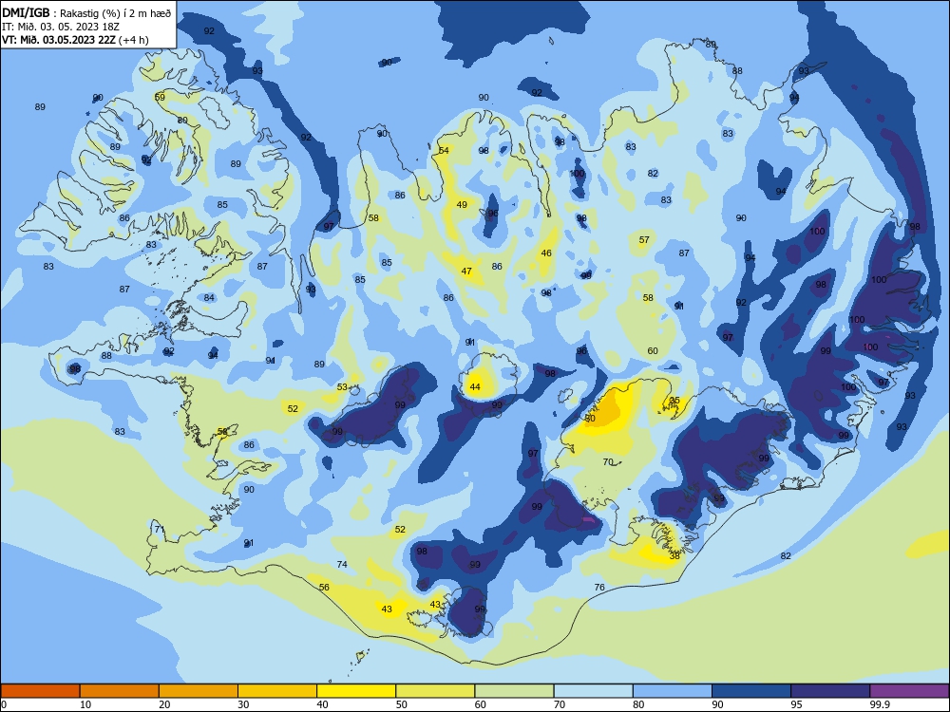Click the DMI/IGB title text
Image resolution: width=950 pixels, height=712 pixels.
[26, 12]
